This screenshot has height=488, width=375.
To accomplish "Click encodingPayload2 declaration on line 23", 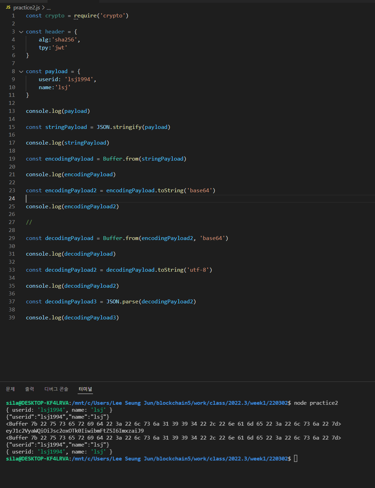I will pos(71,191).
